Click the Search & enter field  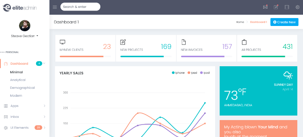point(80,7)
